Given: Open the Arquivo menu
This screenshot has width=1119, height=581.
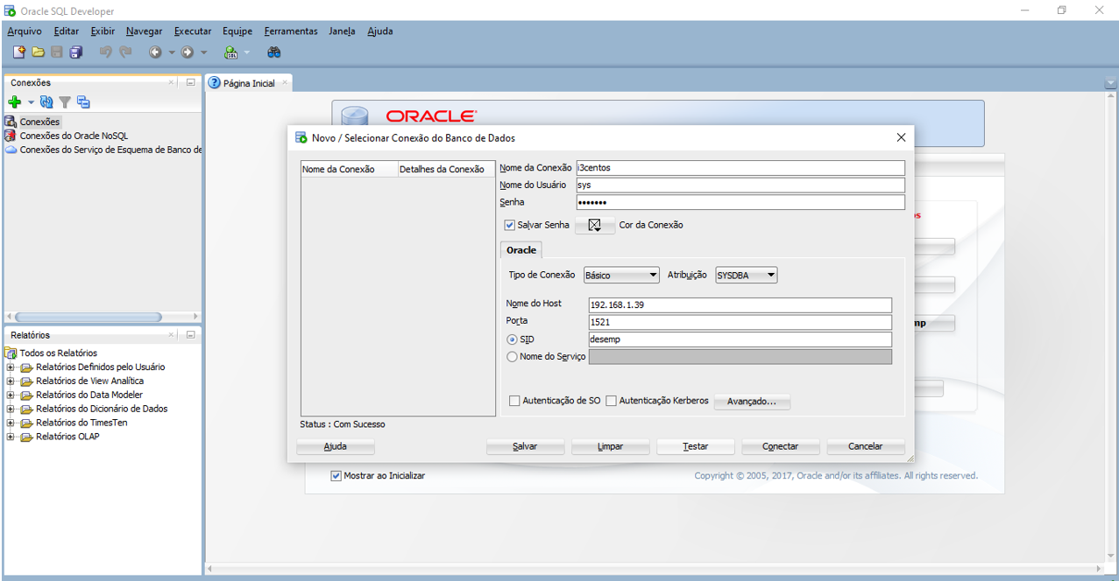Looking at the screenshot, I should click(25, 31).
